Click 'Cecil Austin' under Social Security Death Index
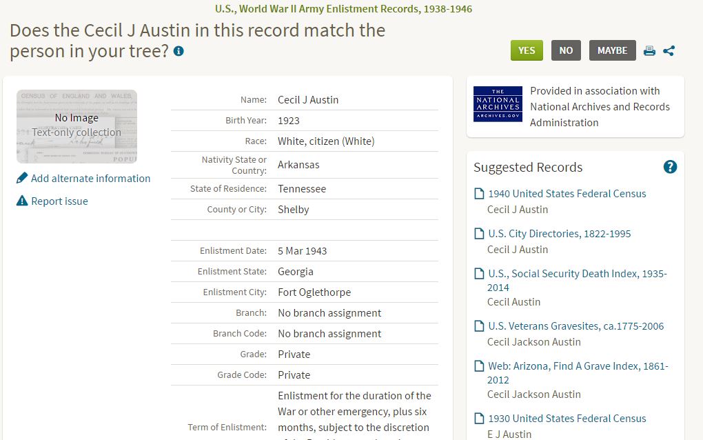The image size is (703, 440). pyautogui.click(x=513, y=302)
